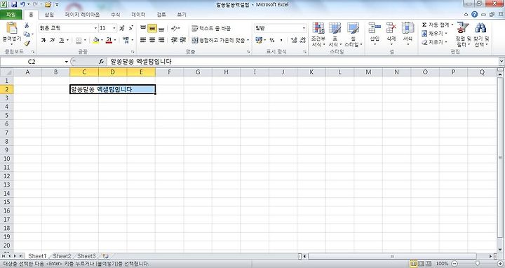Toggle top vertical alignment
Viewport: 505px width, 268px height.
(x=143, y=28)
